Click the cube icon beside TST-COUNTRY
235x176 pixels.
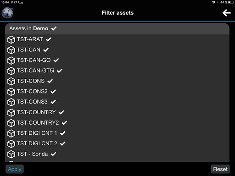11,112
